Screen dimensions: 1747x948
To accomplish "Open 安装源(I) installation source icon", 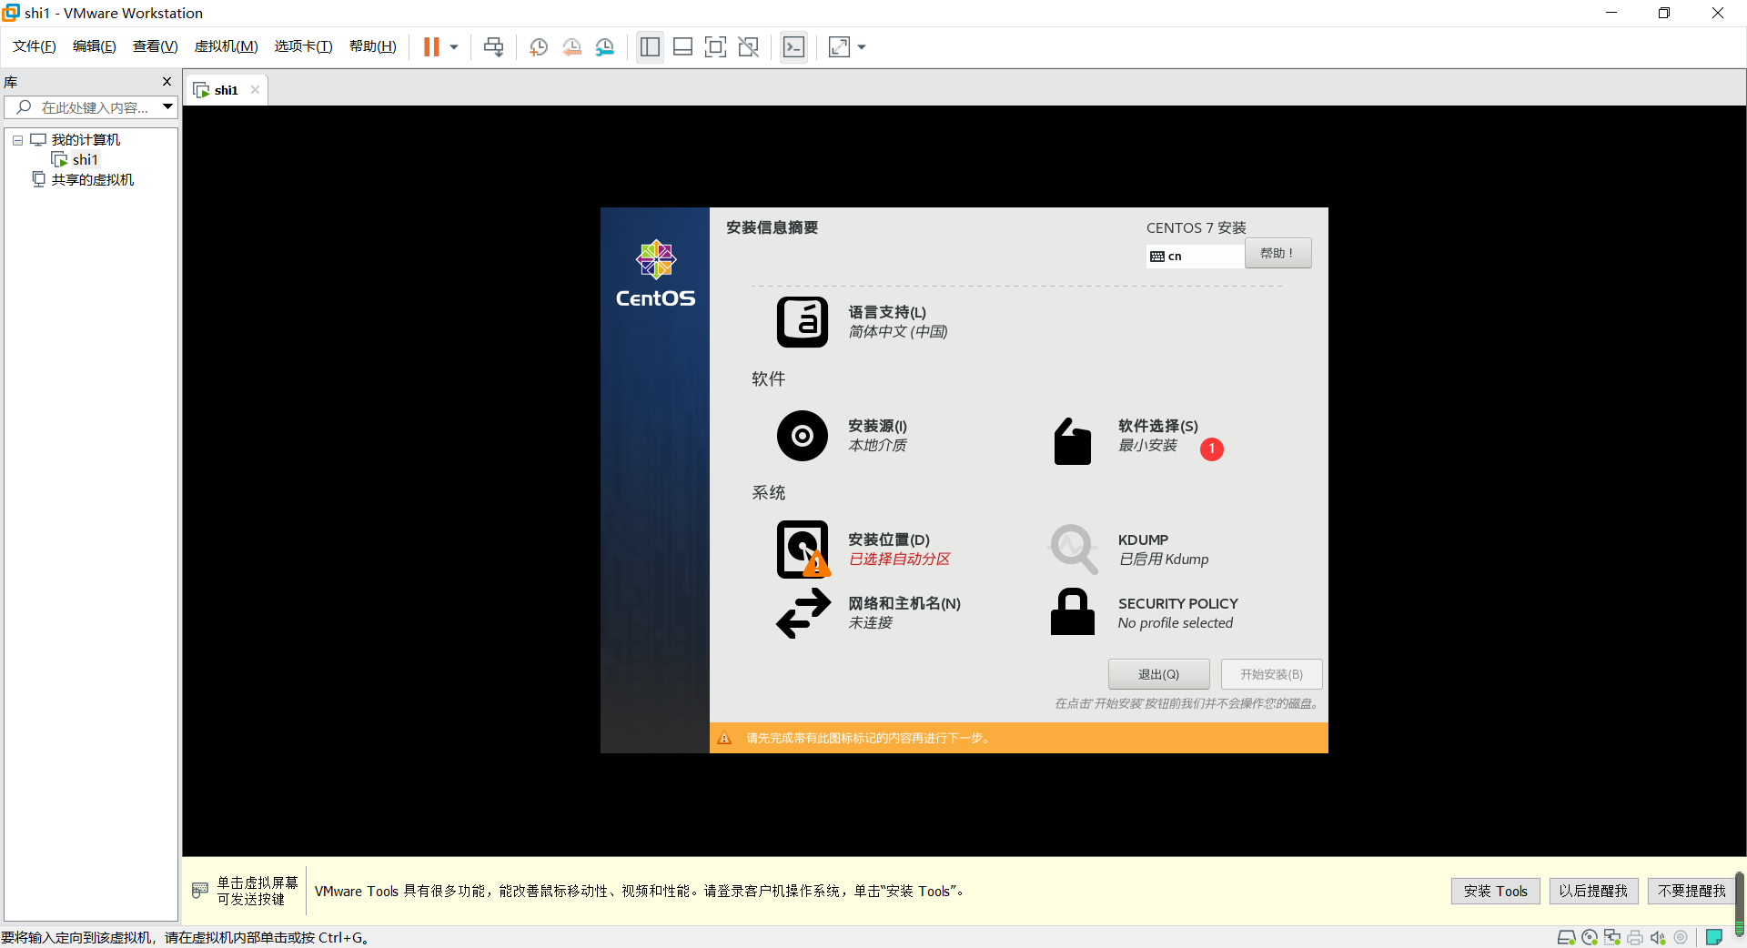I will tap(803, 436).
